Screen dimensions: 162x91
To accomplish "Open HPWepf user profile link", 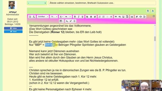I will coord(13,12).
